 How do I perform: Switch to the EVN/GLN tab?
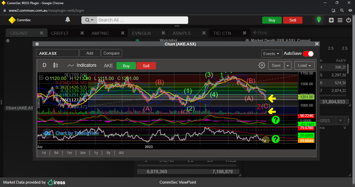click(141, 33)
